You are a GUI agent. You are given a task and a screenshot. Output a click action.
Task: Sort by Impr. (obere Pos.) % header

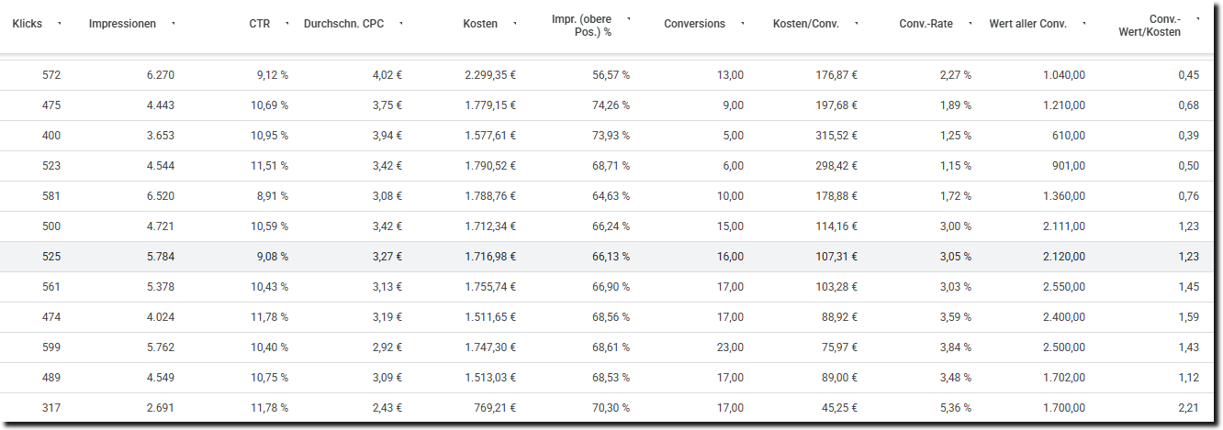click(588, 26)
